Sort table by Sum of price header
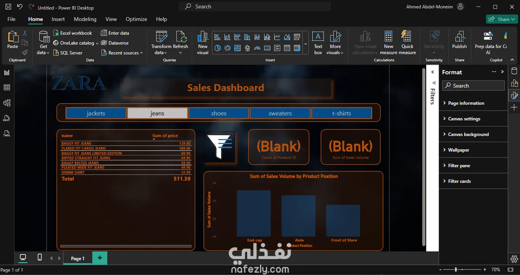The image size is (520, 275). pyautogui.click(x=165, y=136)
